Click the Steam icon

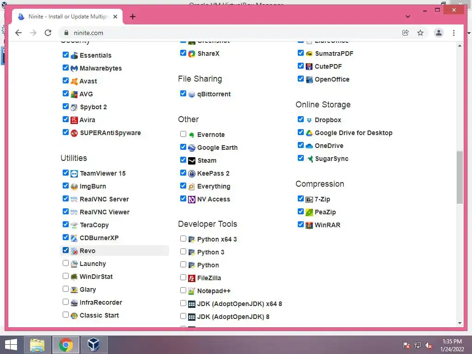point(192,161)
